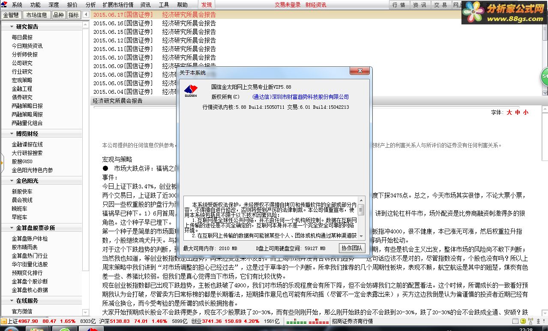Click the sidebar scroll down arrow
The height and width of the screenshot is (331, 548).
(86, 313)
